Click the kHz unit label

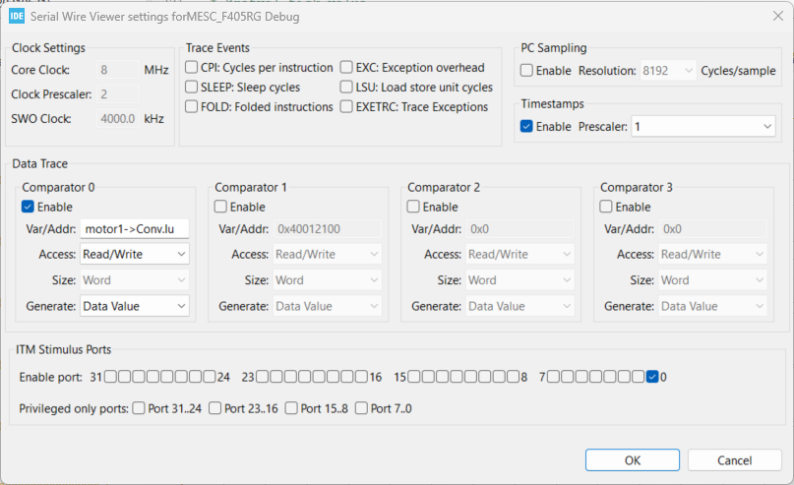[x=153, y=118]
